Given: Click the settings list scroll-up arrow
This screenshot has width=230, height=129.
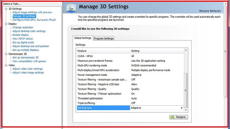Looking at the screenshot, I should [x=186, y=50].
